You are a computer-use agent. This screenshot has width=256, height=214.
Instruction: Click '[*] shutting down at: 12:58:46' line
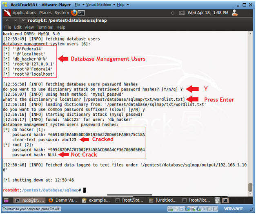(x=38, y=180)
